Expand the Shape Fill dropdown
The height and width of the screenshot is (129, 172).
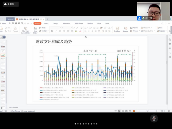tap(152, 28)
